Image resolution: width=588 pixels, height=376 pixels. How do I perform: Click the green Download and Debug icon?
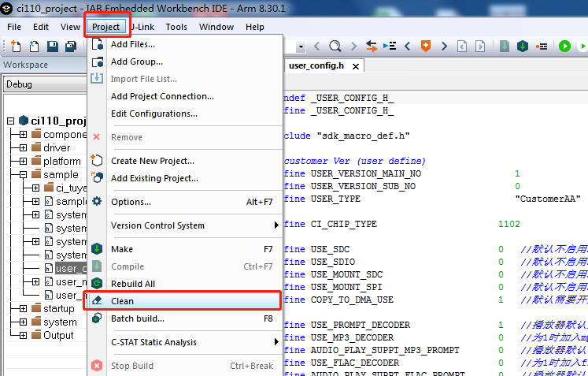[564, 47]
